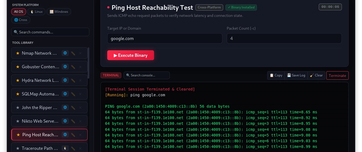Click cross-platform globe badge on Nmap row
Image resolution: width=362 pixels, height=152 pixels.
(65, 53)
